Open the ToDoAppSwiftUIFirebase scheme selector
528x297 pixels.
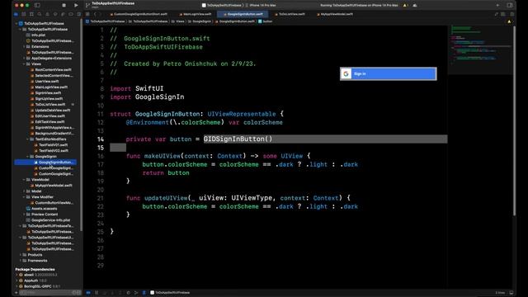tap(222, 6)
